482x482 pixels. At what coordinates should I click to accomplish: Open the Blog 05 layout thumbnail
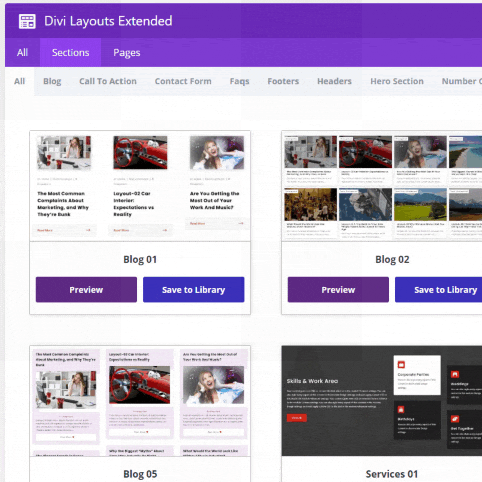(140, 401)
